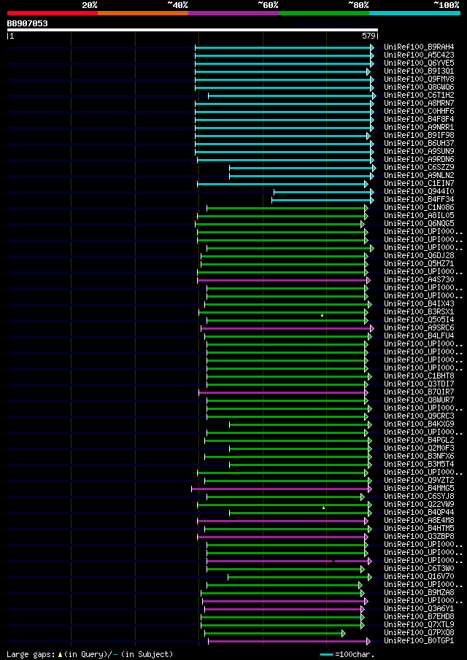Screen dimensions: 467x660
Task: Select the UniRef100_A8MRN7 hit label
Action: (419, 103)
